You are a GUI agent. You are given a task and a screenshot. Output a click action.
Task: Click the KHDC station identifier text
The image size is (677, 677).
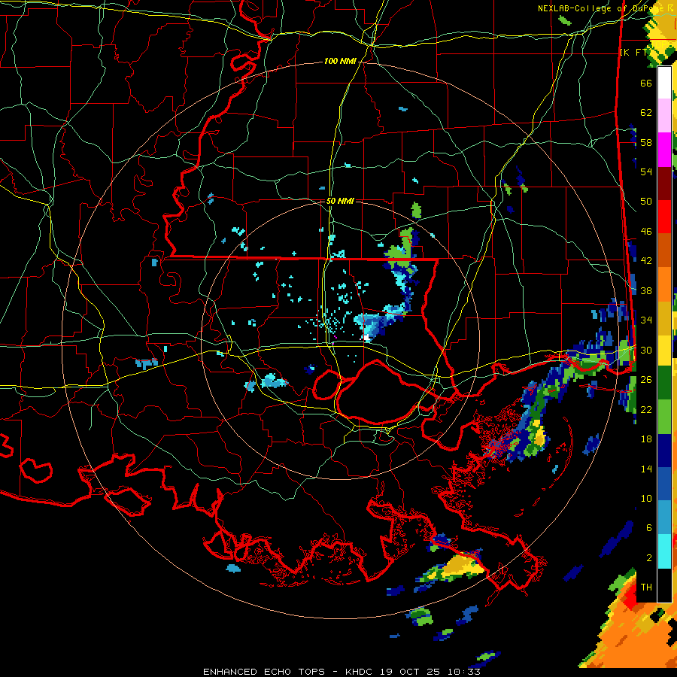[360, 672]
